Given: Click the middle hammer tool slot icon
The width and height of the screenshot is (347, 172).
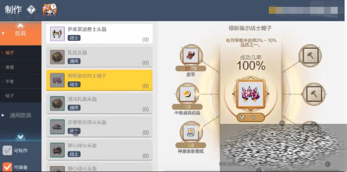Looking at the screenshot, I should [314, 94].
